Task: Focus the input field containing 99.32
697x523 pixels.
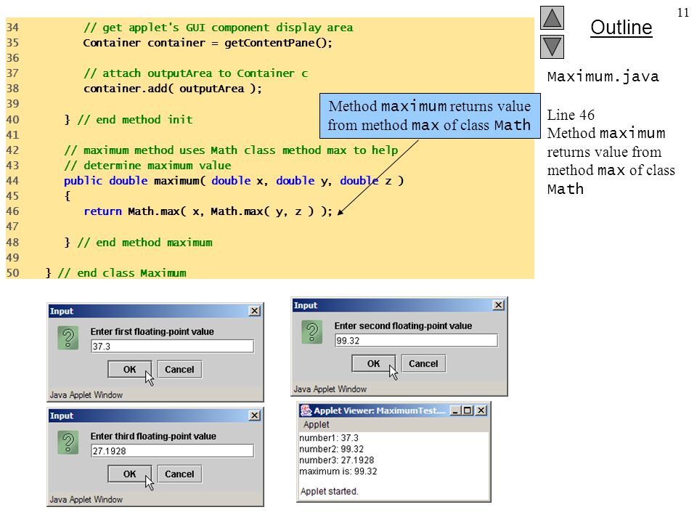Action: [416, 340]
